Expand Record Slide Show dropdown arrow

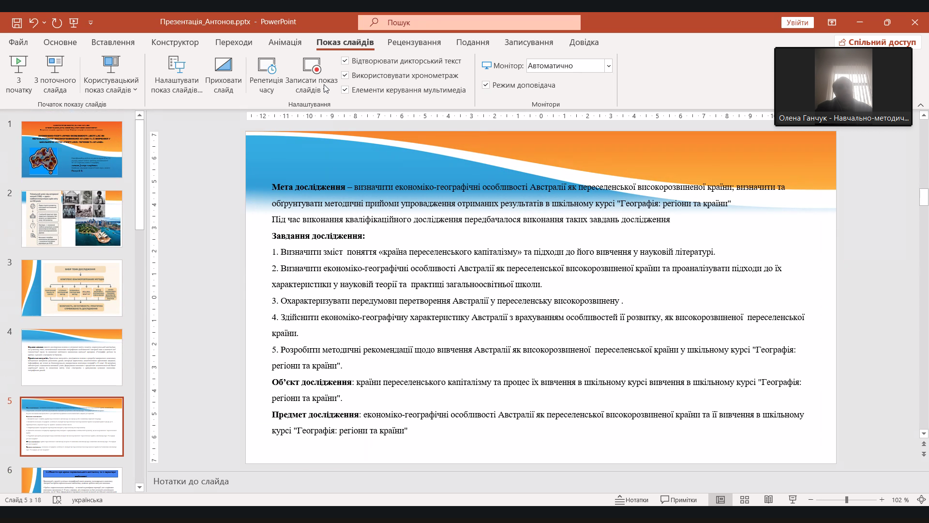tap(325, 90)
